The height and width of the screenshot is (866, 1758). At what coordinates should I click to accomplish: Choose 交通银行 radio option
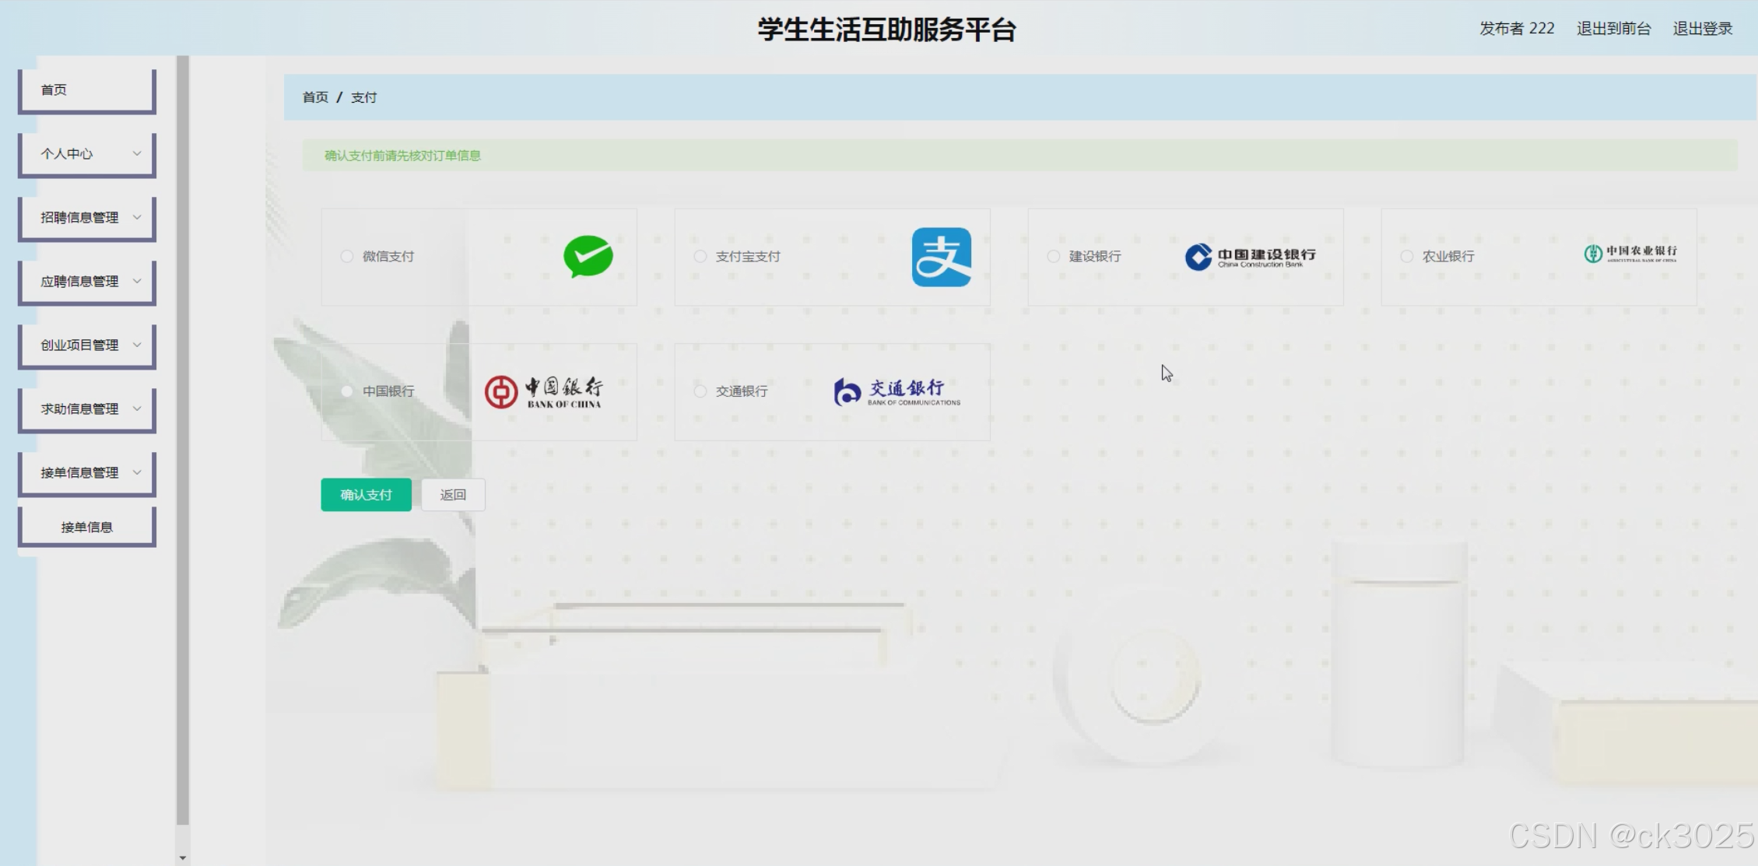pyautogui.click(x=700, y=391)
